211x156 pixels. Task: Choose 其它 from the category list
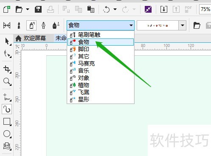(101, 56)
